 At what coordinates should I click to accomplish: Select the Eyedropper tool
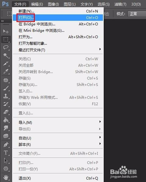point(6,71)
